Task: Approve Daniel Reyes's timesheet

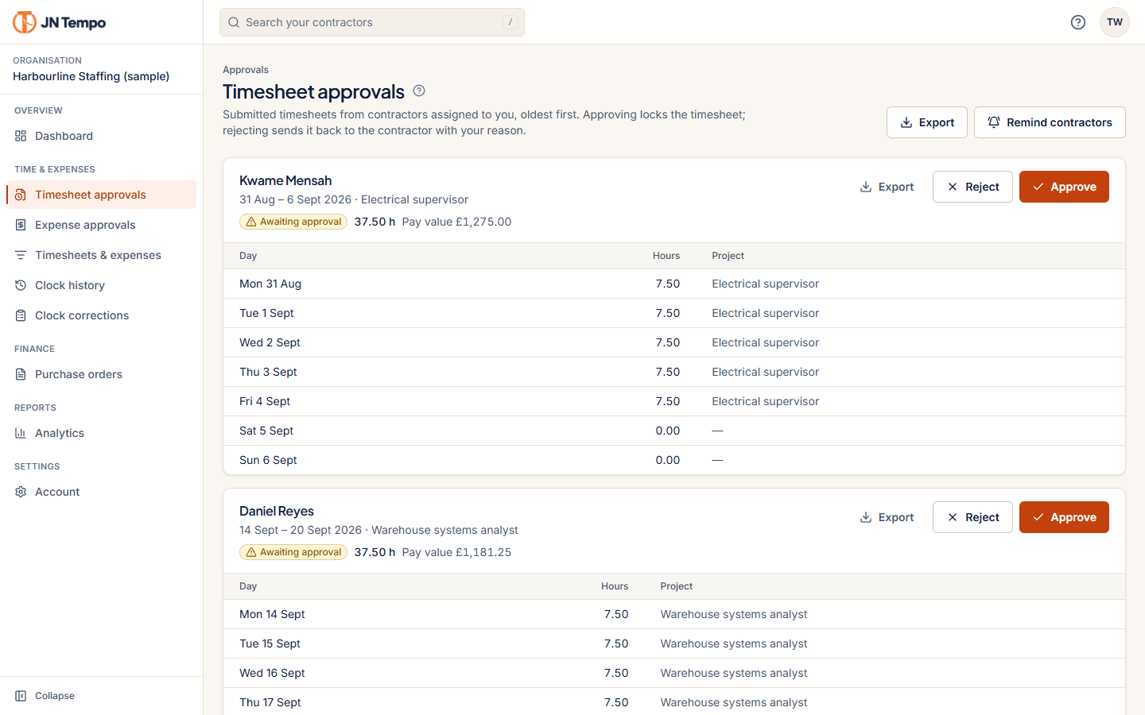Action: 1064,517
